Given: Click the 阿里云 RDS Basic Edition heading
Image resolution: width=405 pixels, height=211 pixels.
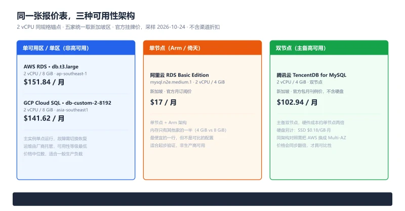Looking at the screenshot, I should [180, 75].
